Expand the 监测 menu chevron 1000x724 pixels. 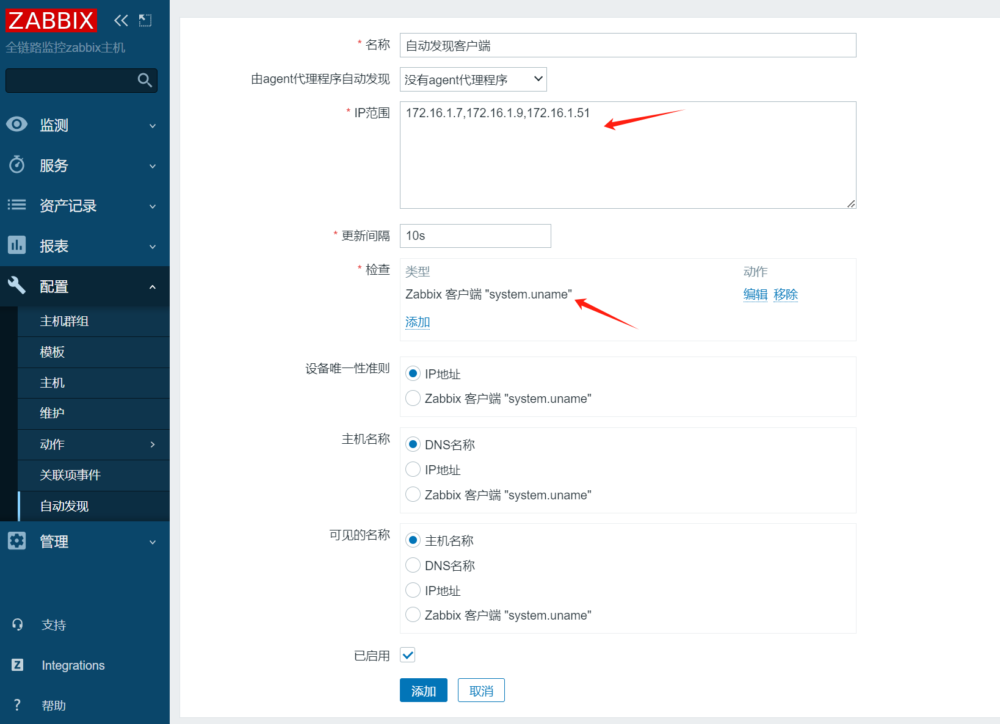point(153,126)
